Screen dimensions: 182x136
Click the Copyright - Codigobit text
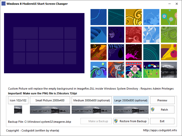32,130
